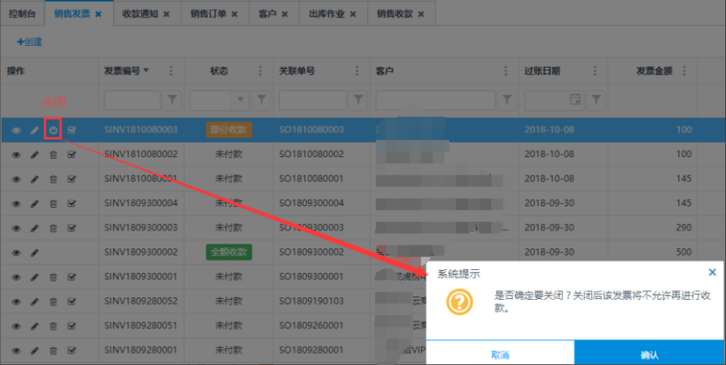This screenshot has width=726, height=365.
Task: Click the filter funnel beside the 发票编号 input
Action: (173, 100)
